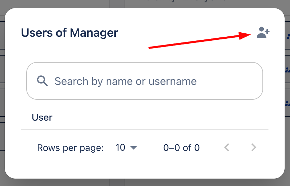Select the rows per page value 10

tap(120, 148)
